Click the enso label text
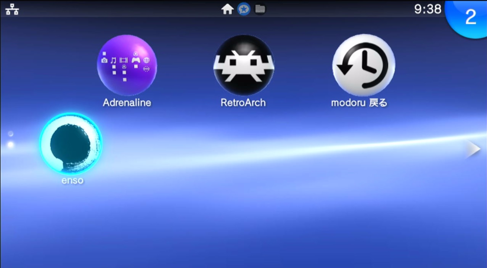487x268 pixels. [x=72, y=180]
